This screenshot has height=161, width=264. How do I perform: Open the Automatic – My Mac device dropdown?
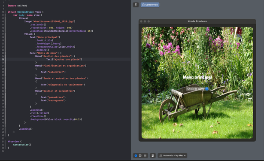tap(173, 155)
